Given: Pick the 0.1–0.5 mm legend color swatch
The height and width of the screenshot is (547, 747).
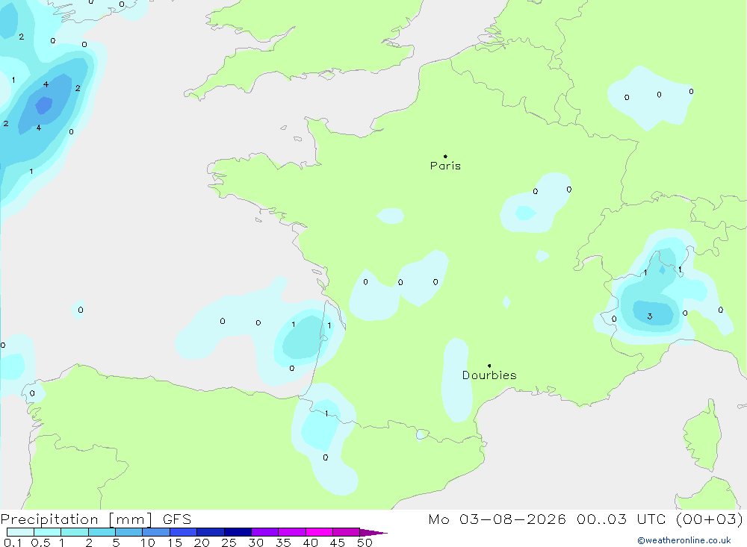Looking at the screenshot, I should (20, 532).
